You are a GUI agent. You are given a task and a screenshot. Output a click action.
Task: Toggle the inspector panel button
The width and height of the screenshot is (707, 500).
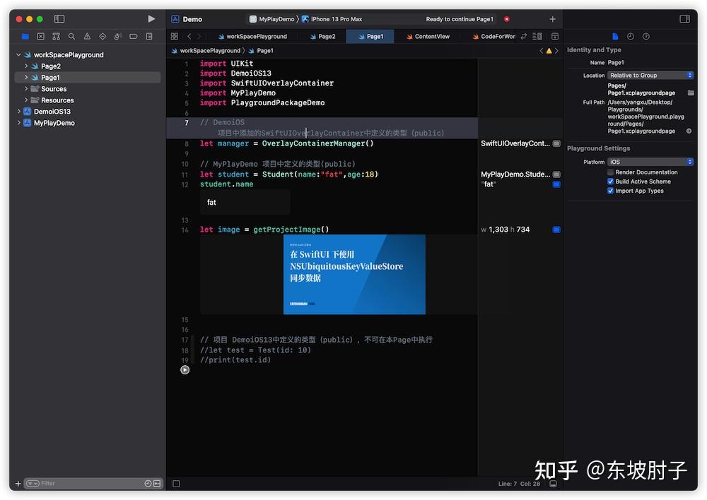click(x=684, y=19)
